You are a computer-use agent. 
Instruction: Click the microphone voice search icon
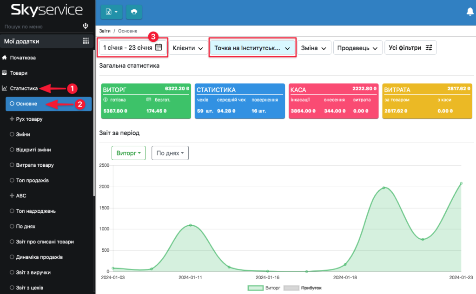(86, 26)
